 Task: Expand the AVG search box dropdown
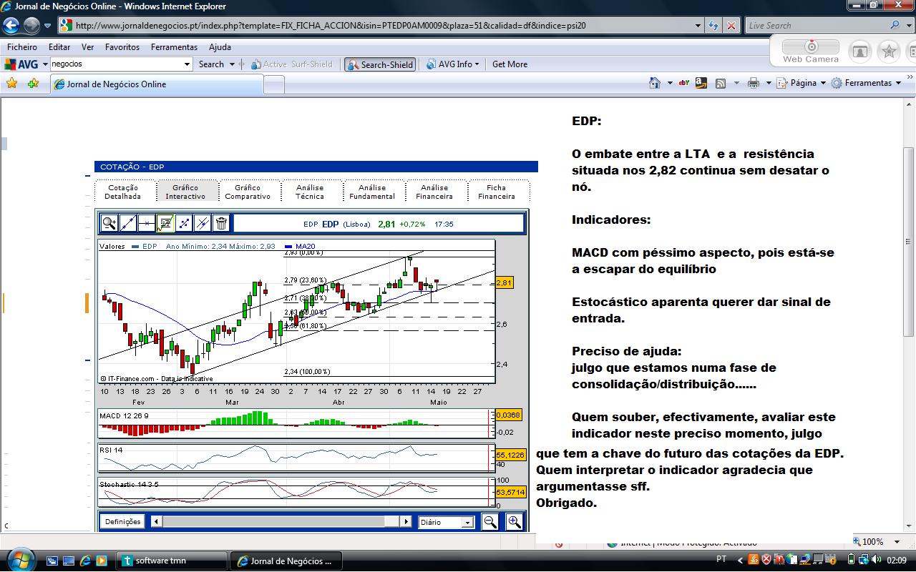pyautogui.click(x=187, y=64)
